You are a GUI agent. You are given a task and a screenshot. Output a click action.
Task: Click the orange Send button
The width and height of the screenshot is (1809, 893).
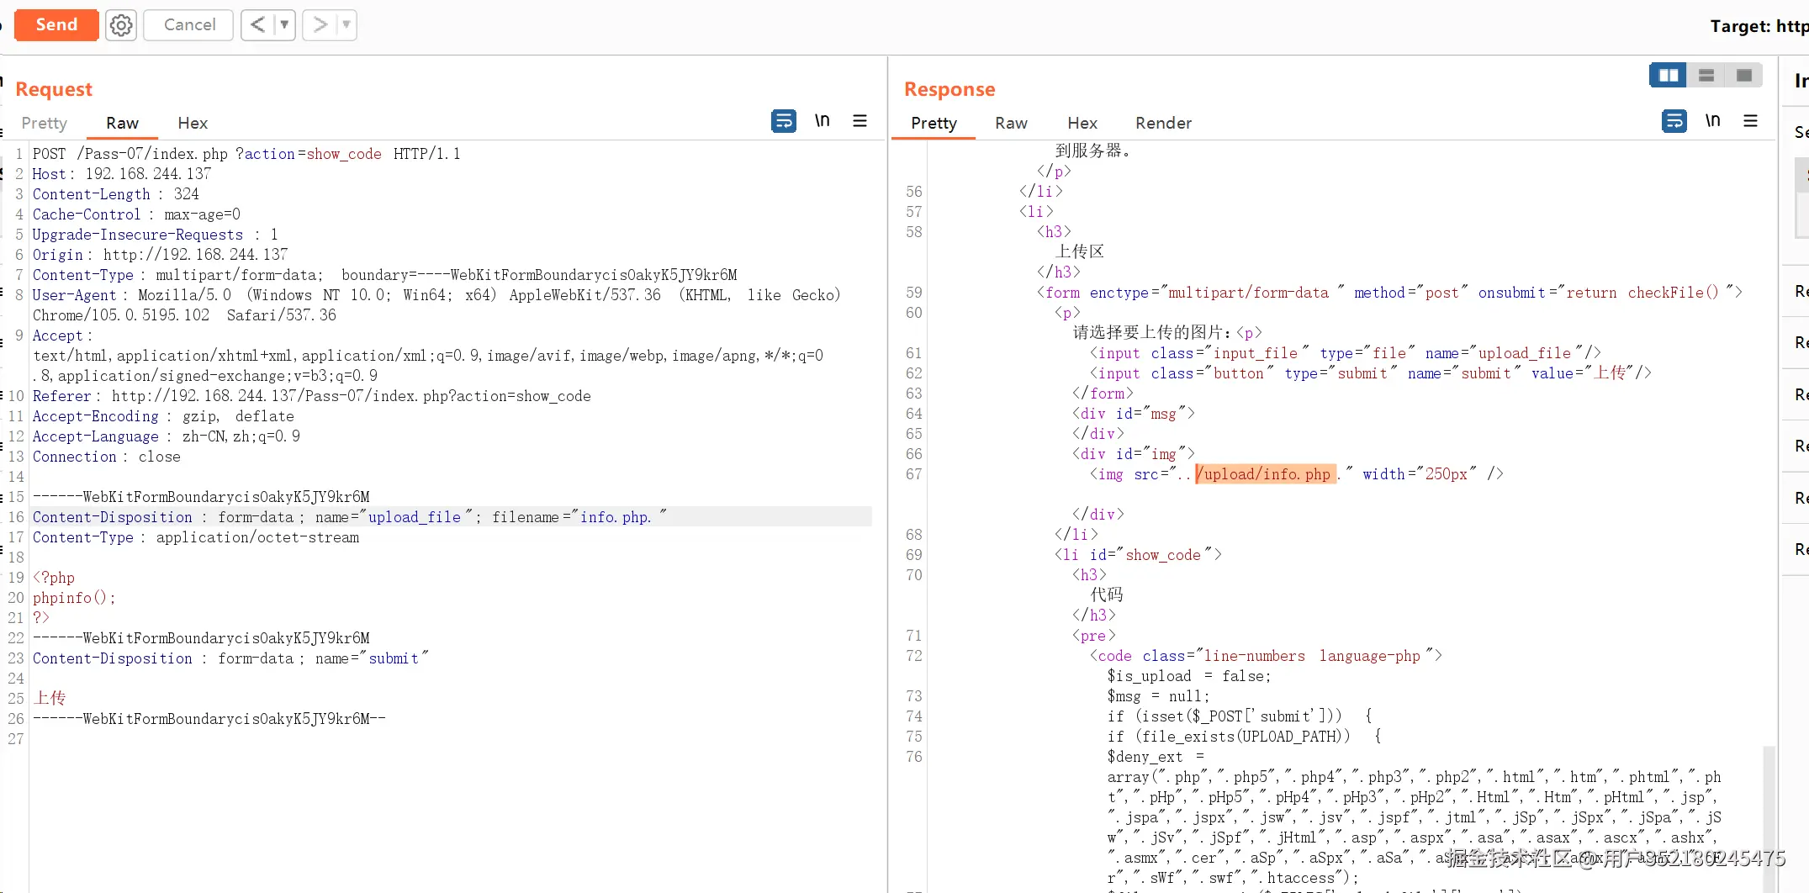56,24
